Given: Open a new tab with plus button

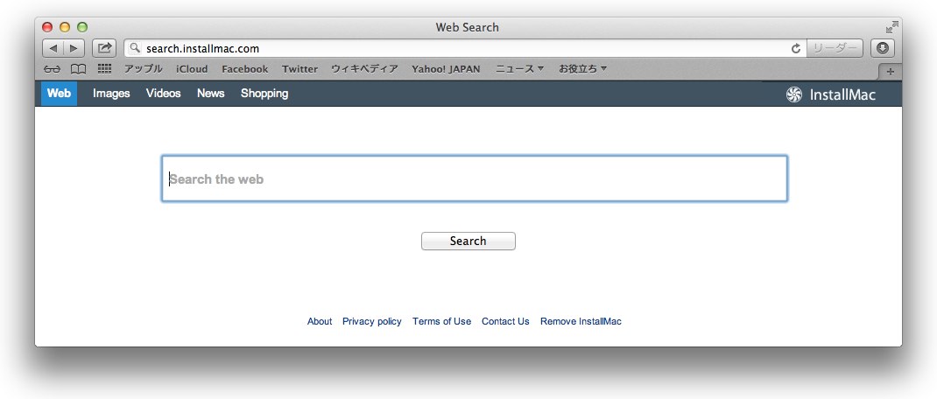Looking at the screenshot, I should tap(890, 72).
